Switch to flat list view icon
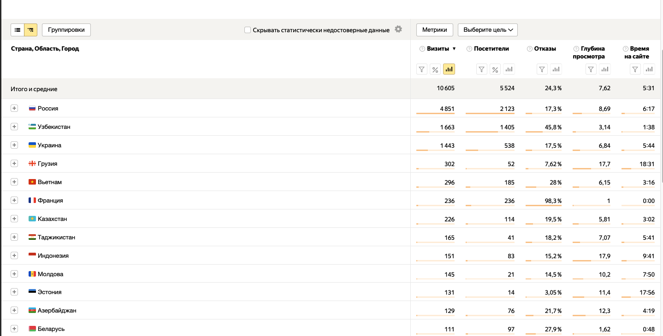The height and width of the screenshot is (336, 663). click(x=18, y=30)
